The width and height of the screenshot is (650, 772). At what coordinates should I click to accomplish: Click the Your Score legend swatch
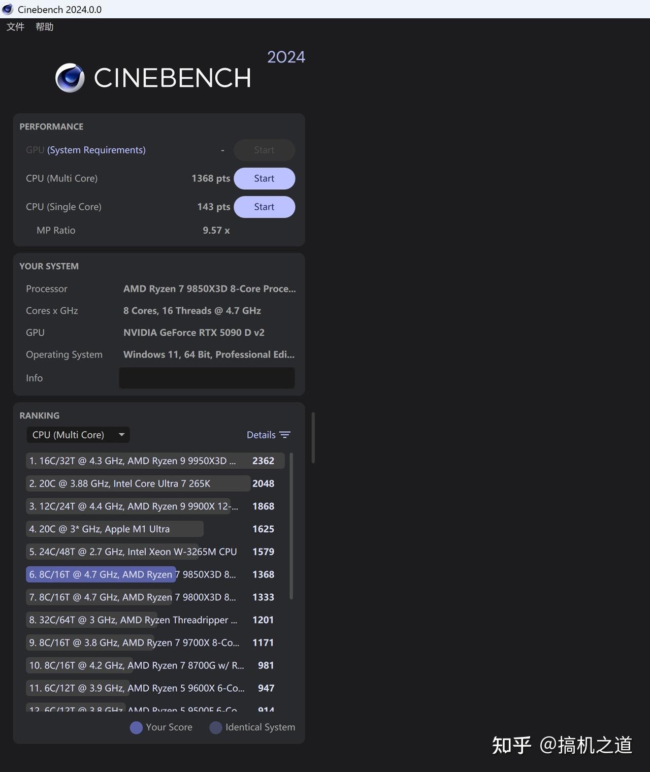point(136,727)
